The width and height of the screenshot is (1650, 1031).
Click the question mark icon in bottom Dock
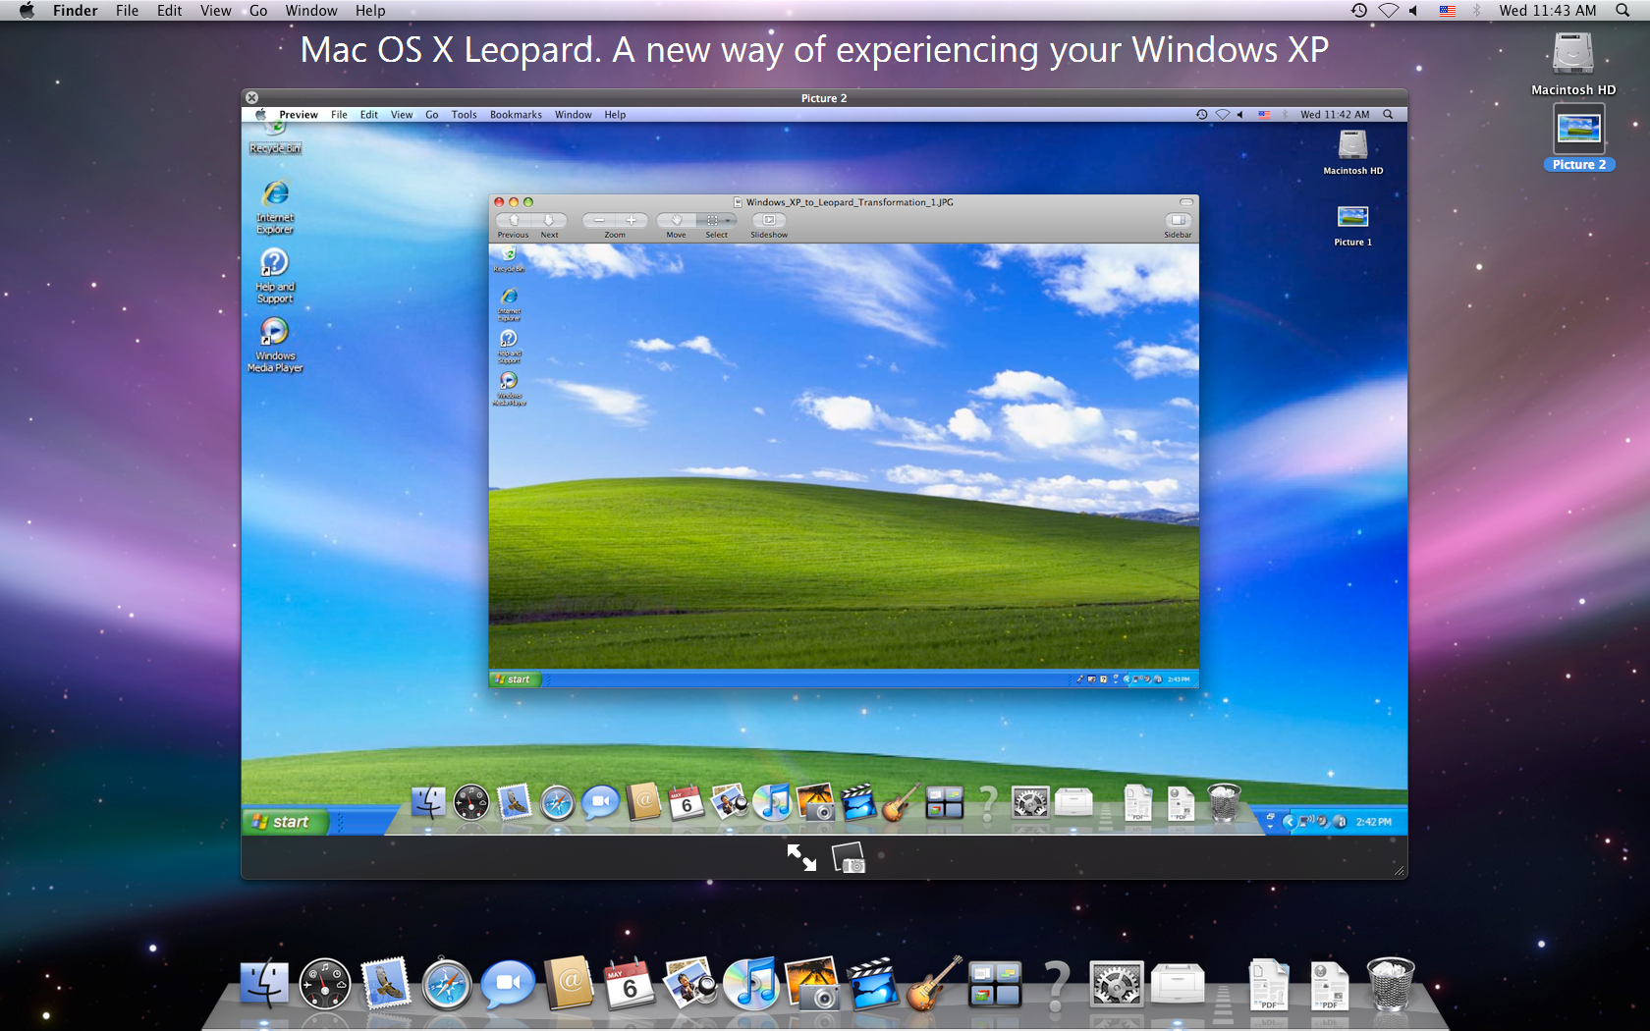[x=1056, y=985]
